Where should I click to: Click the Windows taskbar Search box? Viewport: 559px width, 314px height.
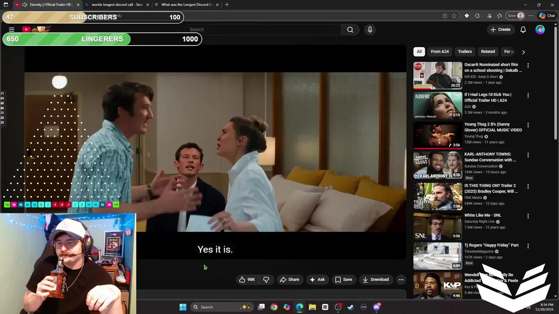222,307
